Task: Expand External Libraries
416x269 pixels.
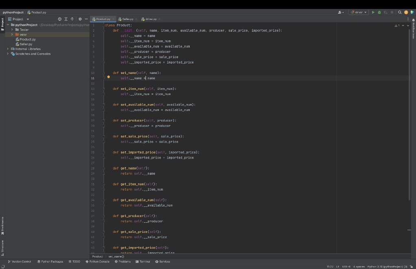Action: click(7, 48)
